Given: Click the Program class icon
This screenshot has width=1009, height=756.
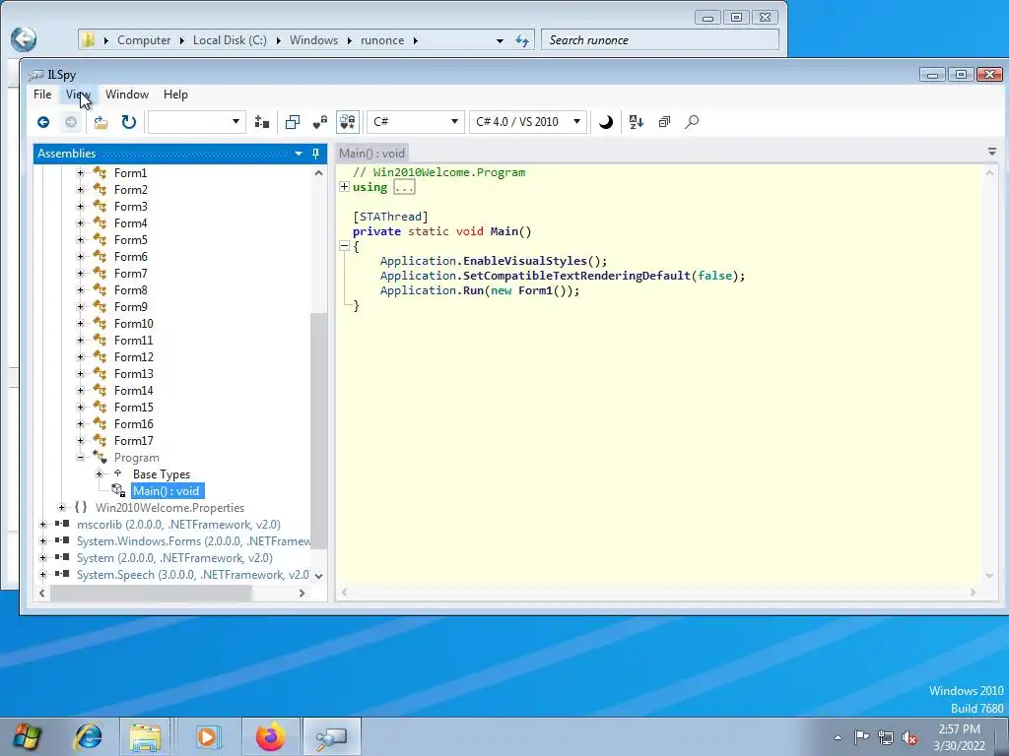Looking at the screenshot, I should coord(101,458).
